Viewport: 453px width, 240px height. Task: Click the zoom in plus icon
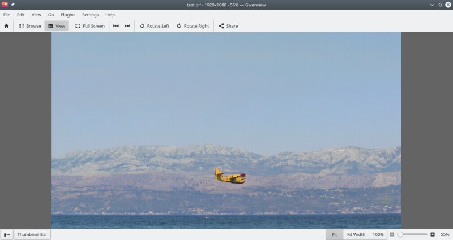tap(433, 234)
